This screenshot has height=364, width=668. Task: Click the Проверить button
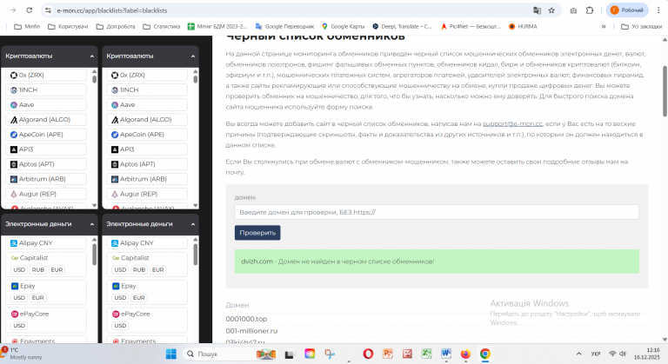257,233
